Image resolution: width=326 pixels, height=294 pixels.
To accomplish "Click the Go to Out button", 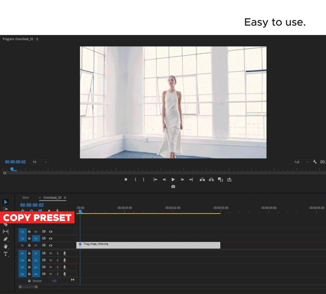I will tap(191, 180).
